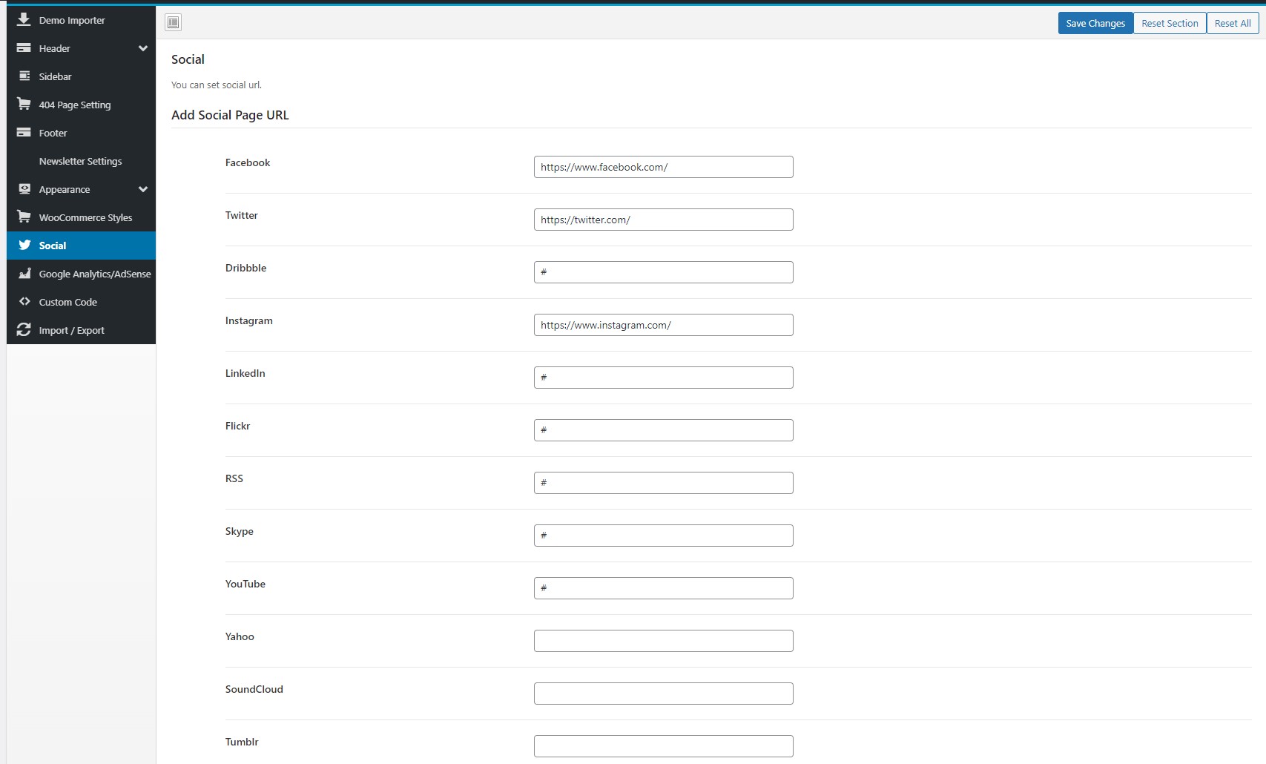Expand the Appearance submenu chevron
The width and height of the screenshot is (1266, 764).
(142, 189)
